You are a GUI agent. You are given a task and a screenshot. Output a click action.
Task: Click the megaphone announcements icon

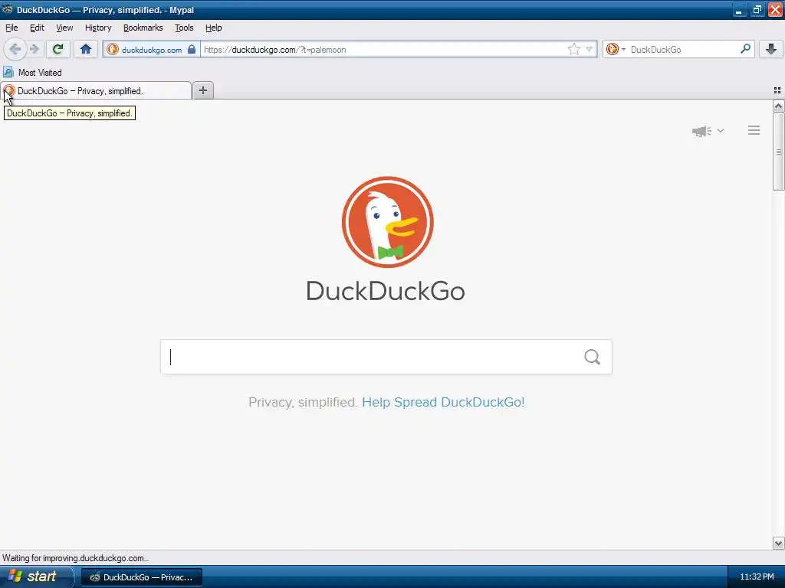702,131
